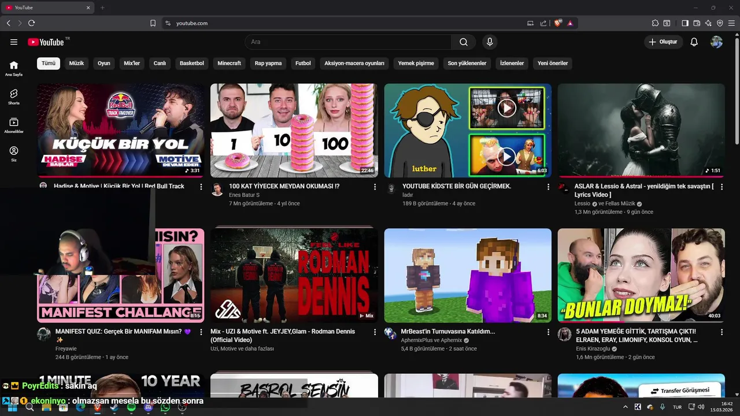Open a new browser tab
Screen dimensions: 740x416
[x=102, y=8]
